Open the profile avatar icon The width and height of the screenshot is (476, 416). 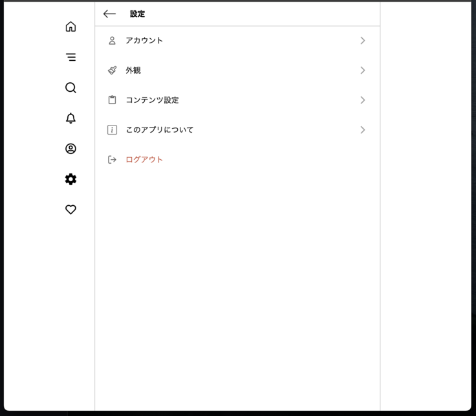(70, 148)
